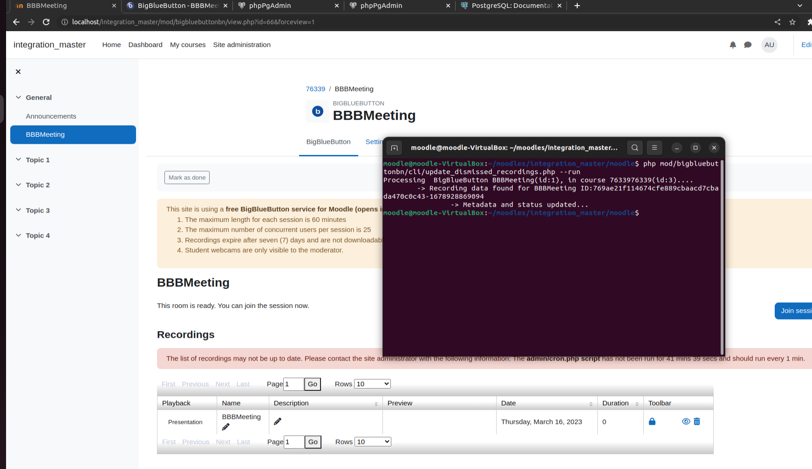
Task: Go forward in browser history
Action: (31, 22)
